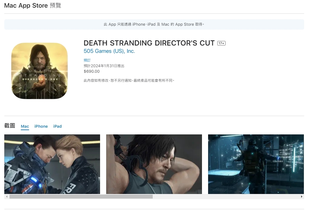Open the 505 Games (US), Inc. developer link
Viewport: 310px width, 212px height.
(109, 51)
